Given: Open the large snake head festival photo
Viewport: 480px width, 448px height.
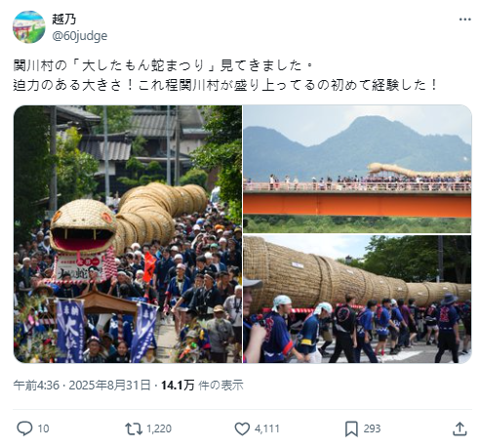Looking at the screenshot, I should (x=128, y=234).
